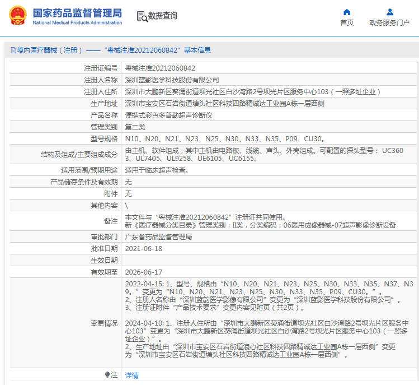The width and height of the screenshot is (419, 385).
Task: Click the national emblem logo
Action: coord(17,16)
